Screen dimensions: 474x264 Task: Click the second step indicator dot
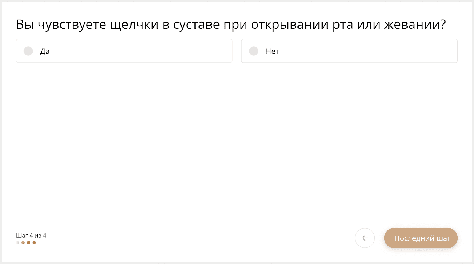click(x=23, y=243)
